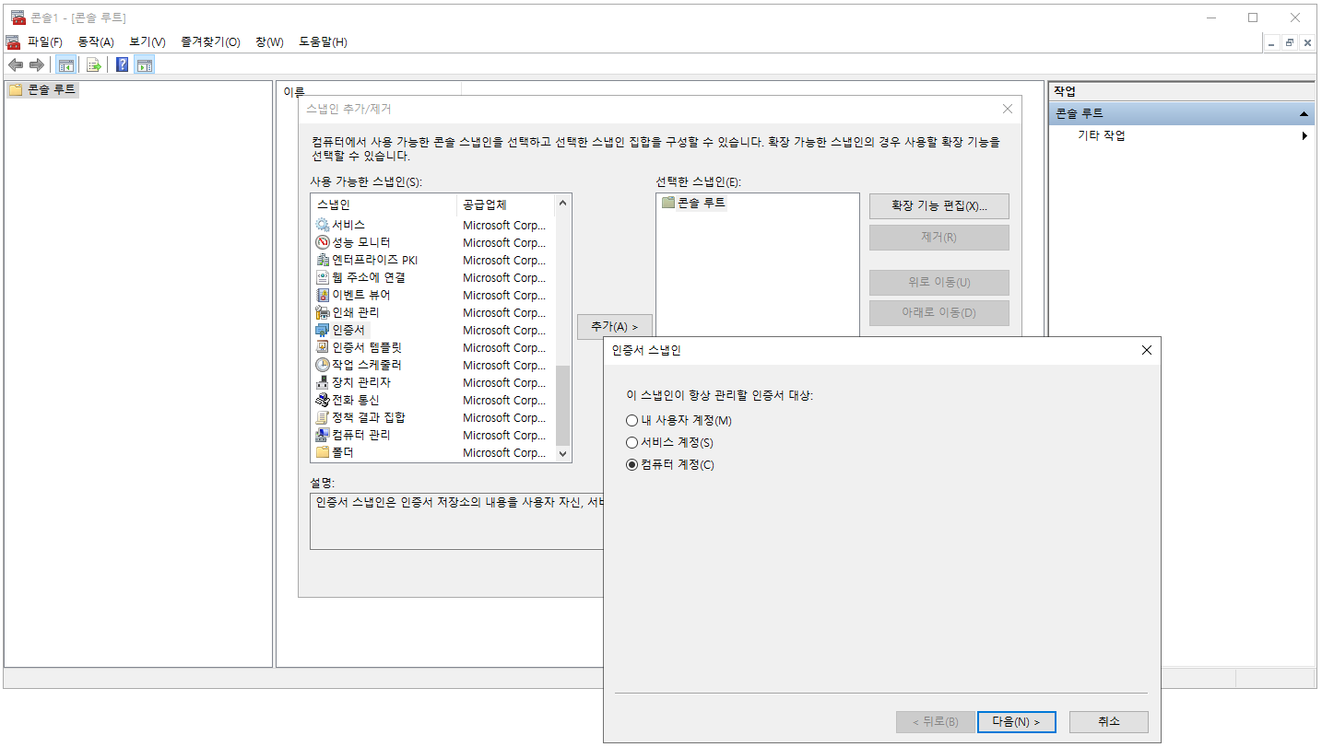
Task: Toggle the show/hide console tree toolbar icon
Action: (x=65, y=64)
